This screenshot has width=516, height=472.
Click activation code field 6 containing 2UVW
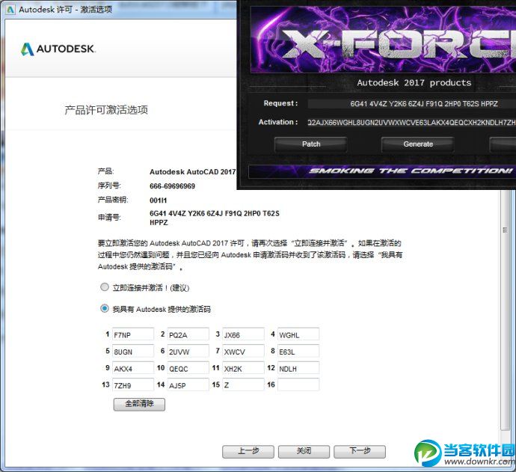[x=188, y=352]
